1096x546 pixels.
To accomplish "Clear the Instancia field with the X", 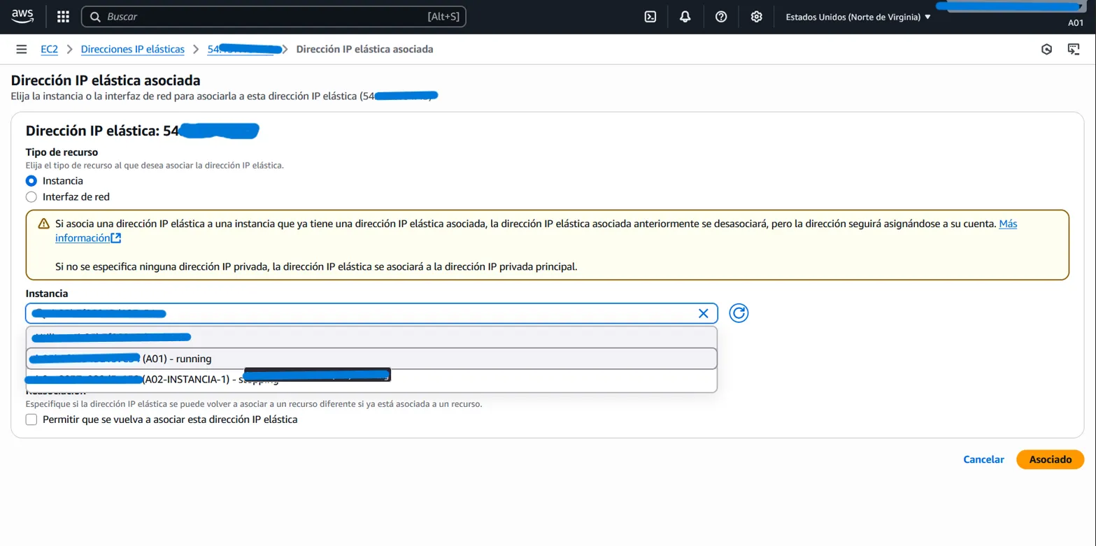I will point(704,313).
